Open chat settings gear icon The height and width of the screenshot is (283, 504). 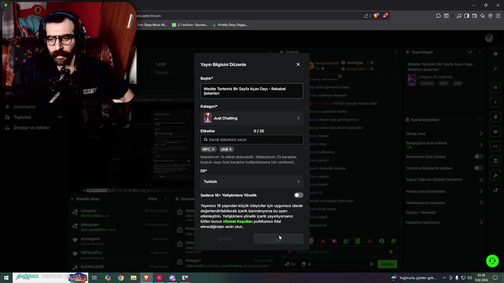click(x=371, y=264)
